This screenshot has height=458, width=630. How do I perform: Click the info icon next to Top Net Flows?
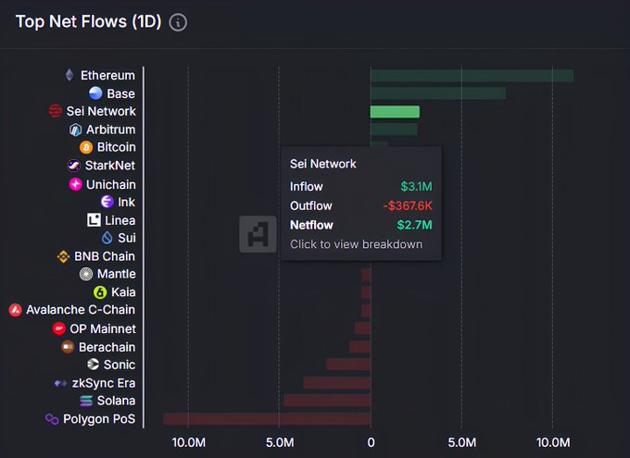click(178, 22)
